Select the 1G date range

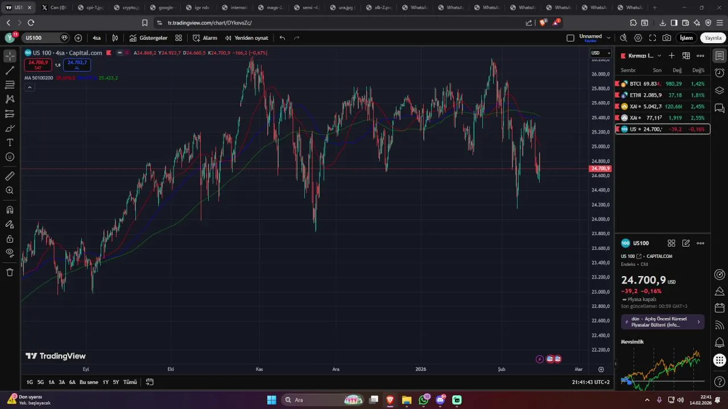coord(30,382)
